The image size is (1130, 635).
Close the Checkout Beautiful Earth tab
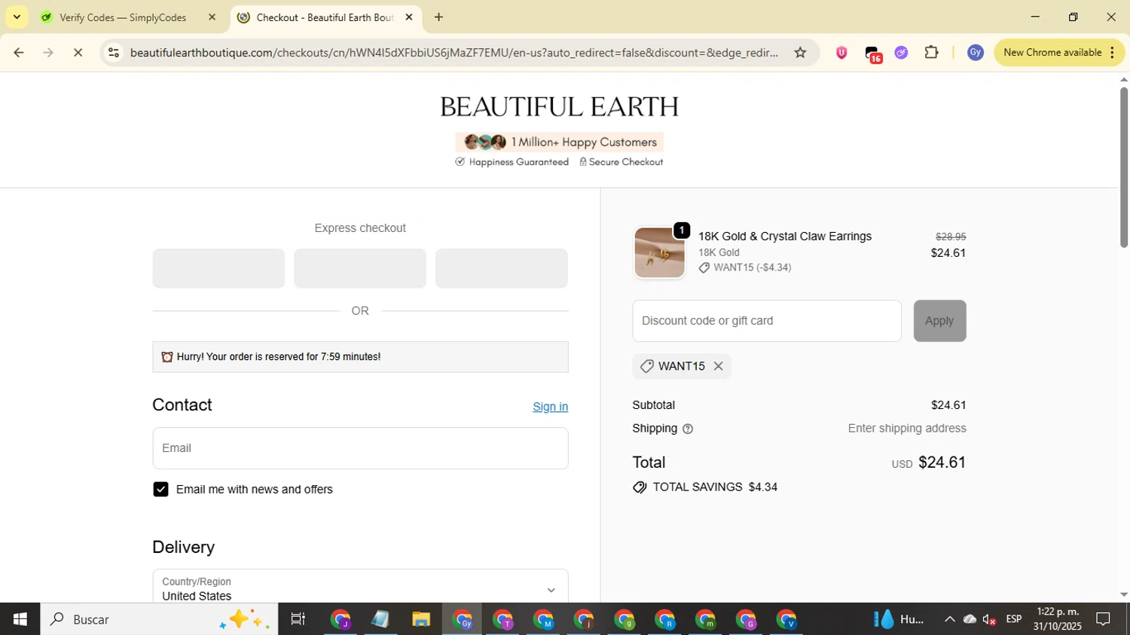coord(409,17)
